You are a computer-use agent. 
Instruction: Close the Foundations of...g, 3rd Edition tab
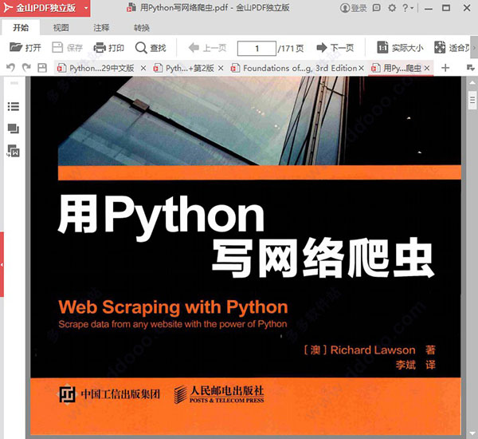(361, 68)
